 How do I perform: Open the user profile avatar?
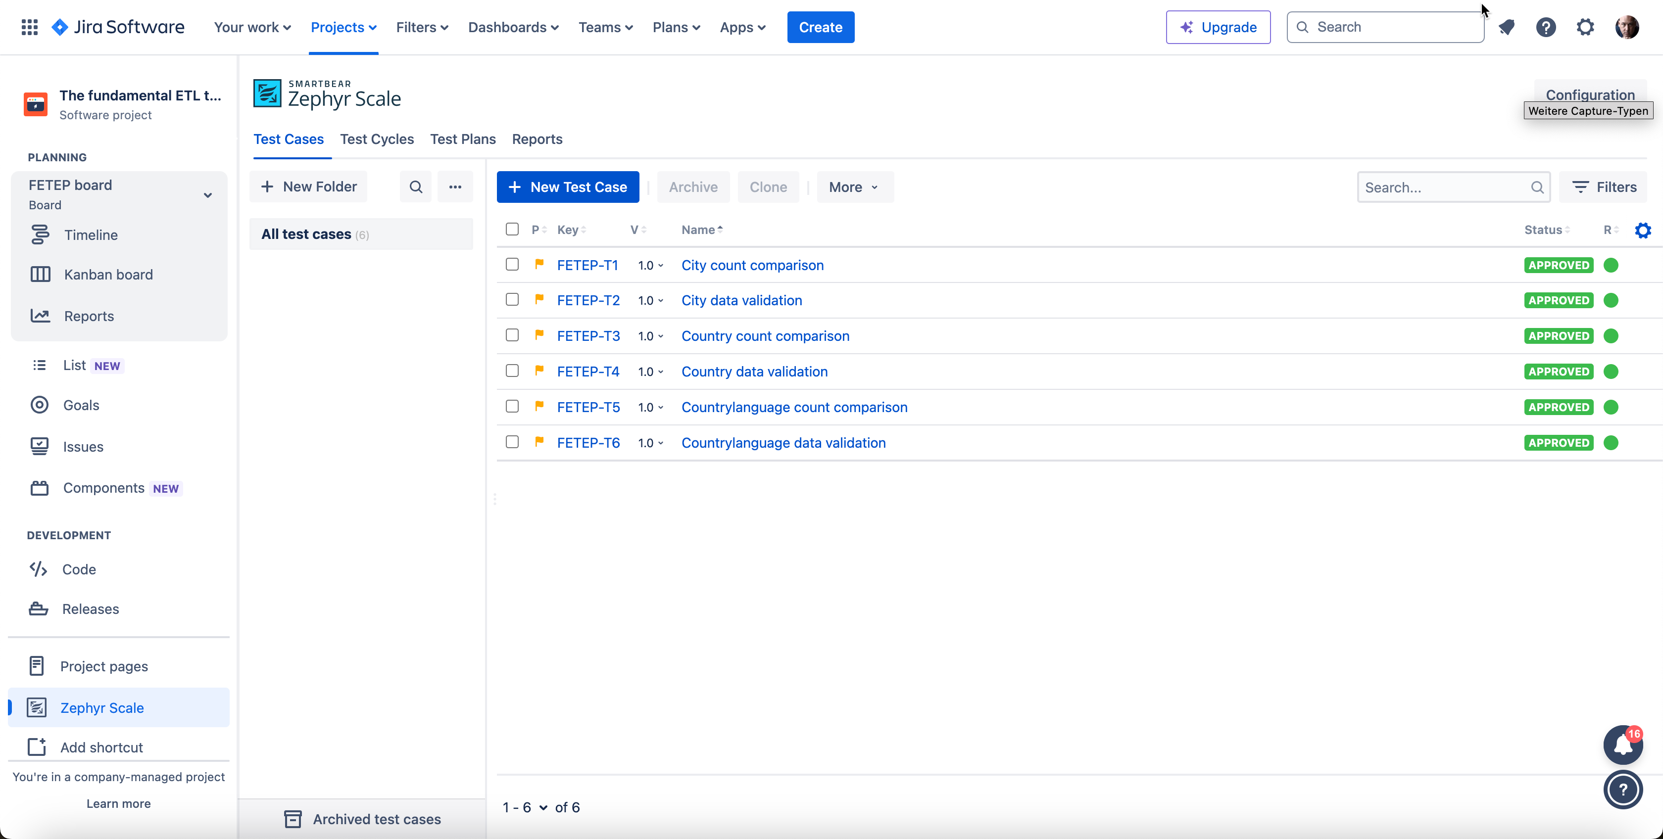(x=1627, y=27)
